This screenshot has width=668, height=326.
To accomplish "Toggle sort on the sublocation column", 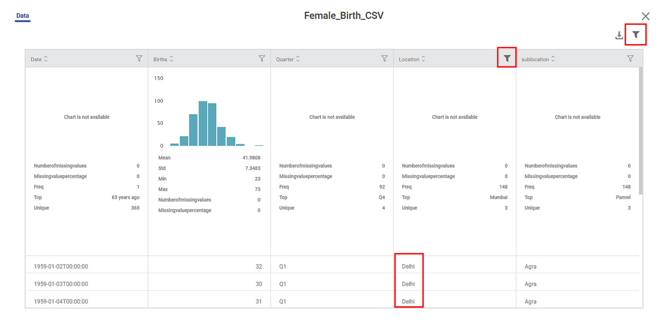I will coord(553,59).
